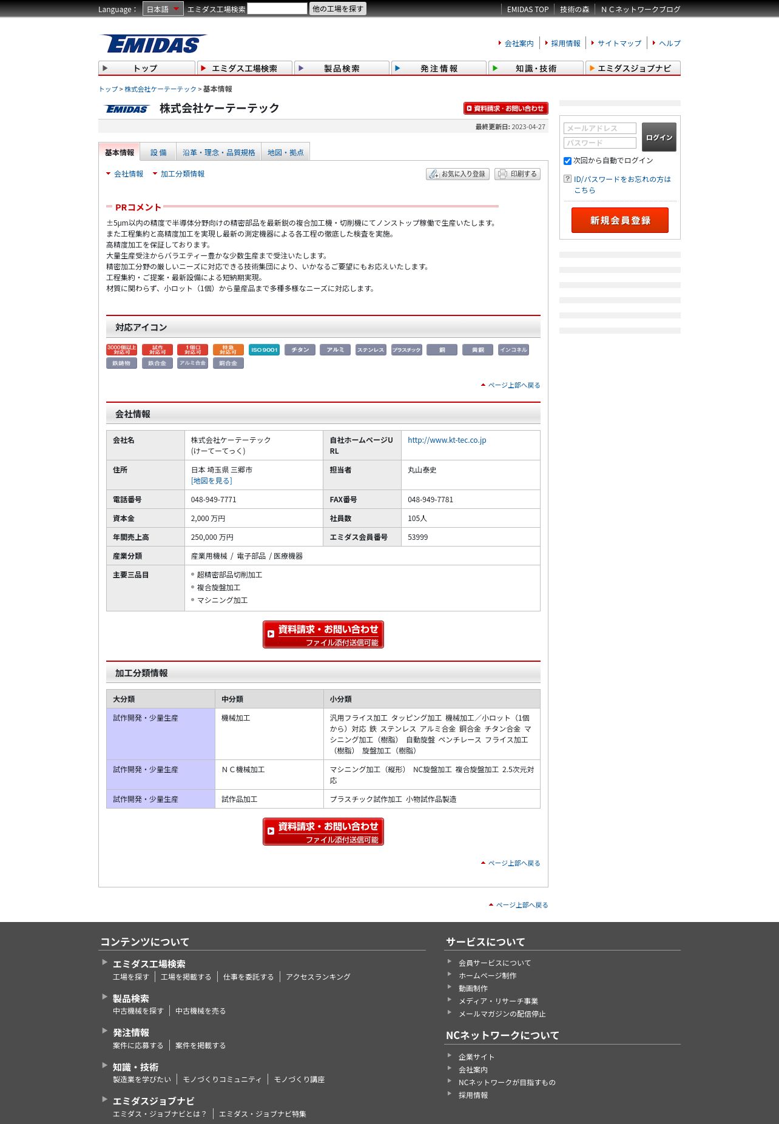Click ホームページ制作 footer link
Screen dimensions: 779x1124
(x=487, y=976)
